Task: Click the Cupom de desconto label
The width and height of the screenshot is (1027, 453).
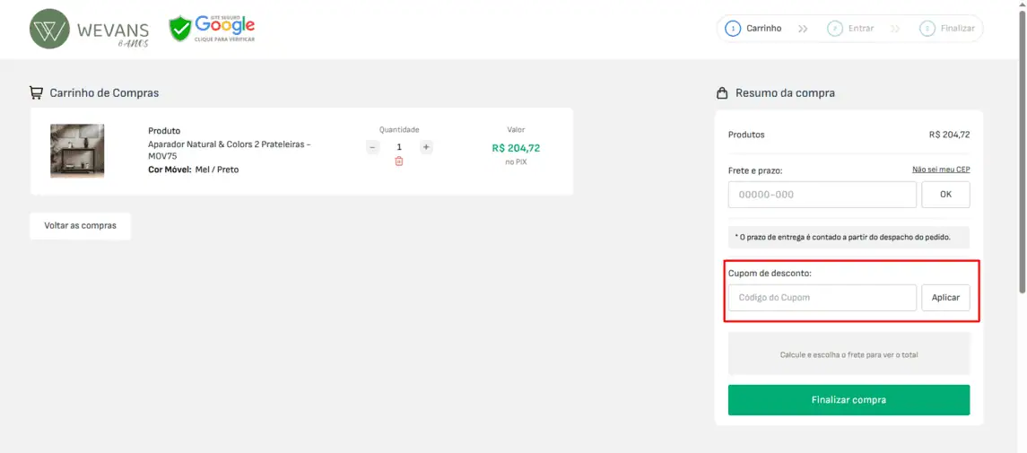Action: [770, 273]
